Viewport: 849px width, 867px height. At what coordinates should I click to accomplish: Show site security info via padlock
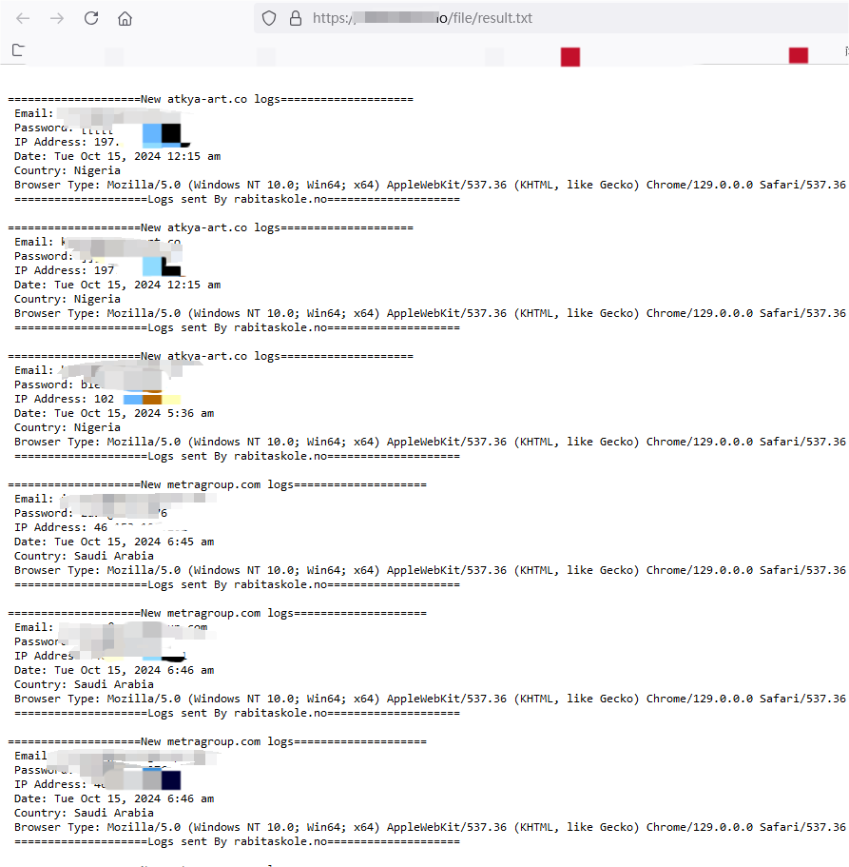pos(296,18)
